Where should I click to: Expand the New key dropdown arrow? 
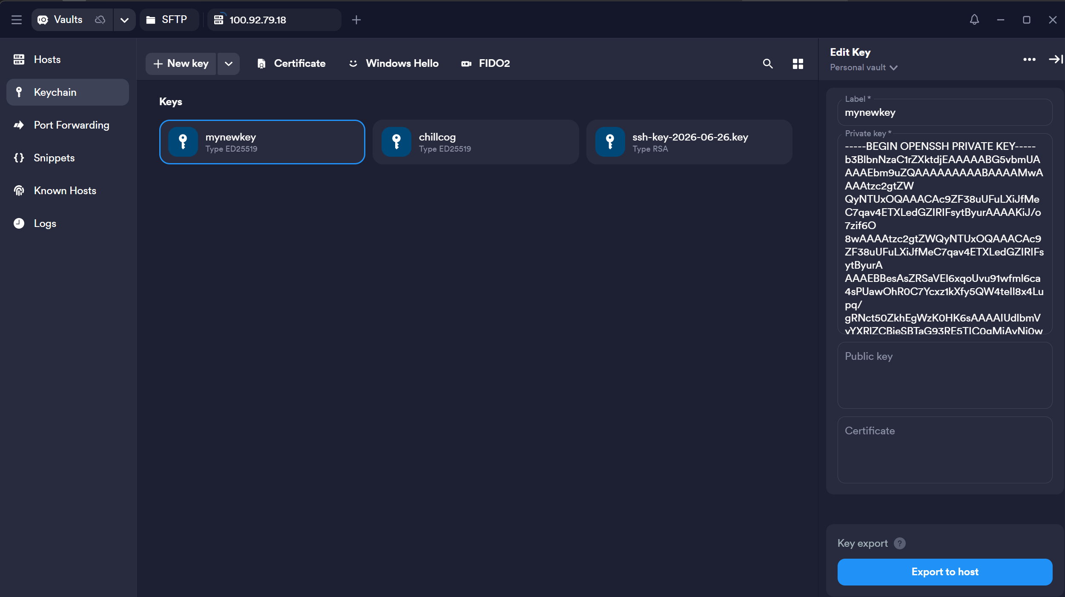(229, 63)
